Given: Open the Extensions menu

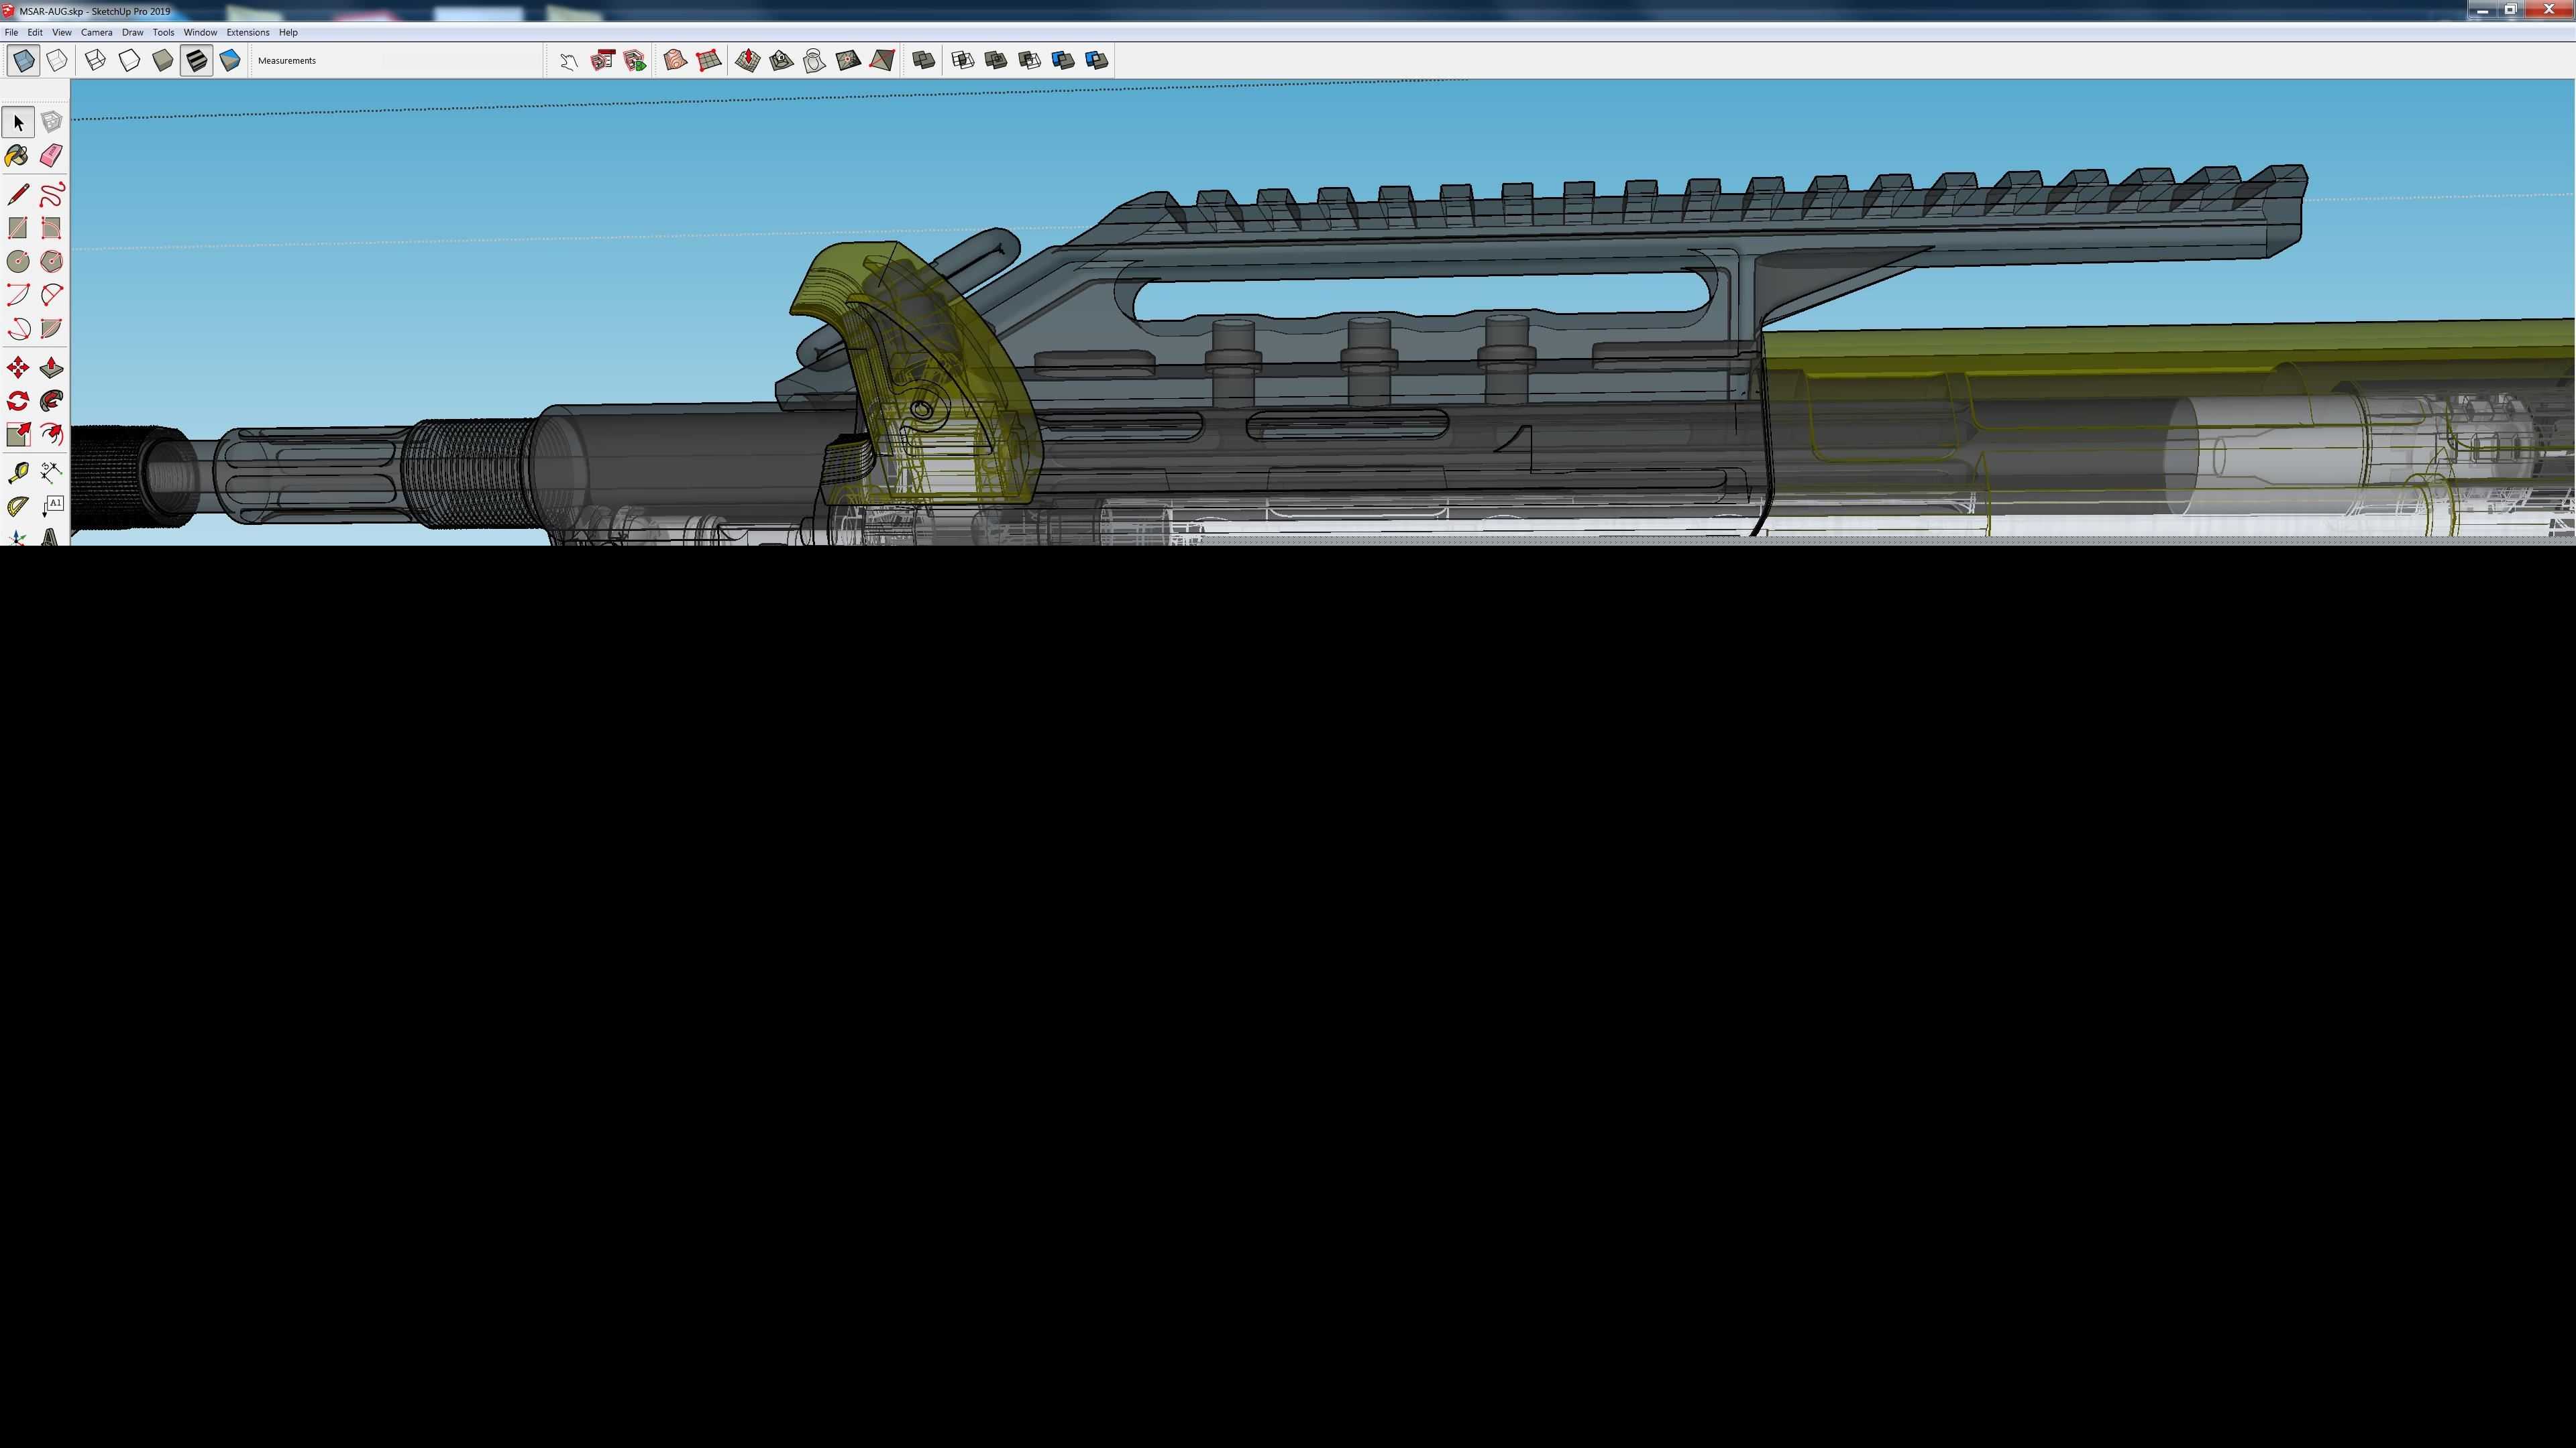Looking at the screenshot, I should 247,32.
